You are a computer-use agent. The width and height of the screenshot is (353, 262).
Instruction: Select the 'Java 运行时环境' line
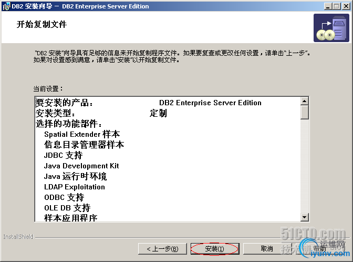[x=75, y=176]
